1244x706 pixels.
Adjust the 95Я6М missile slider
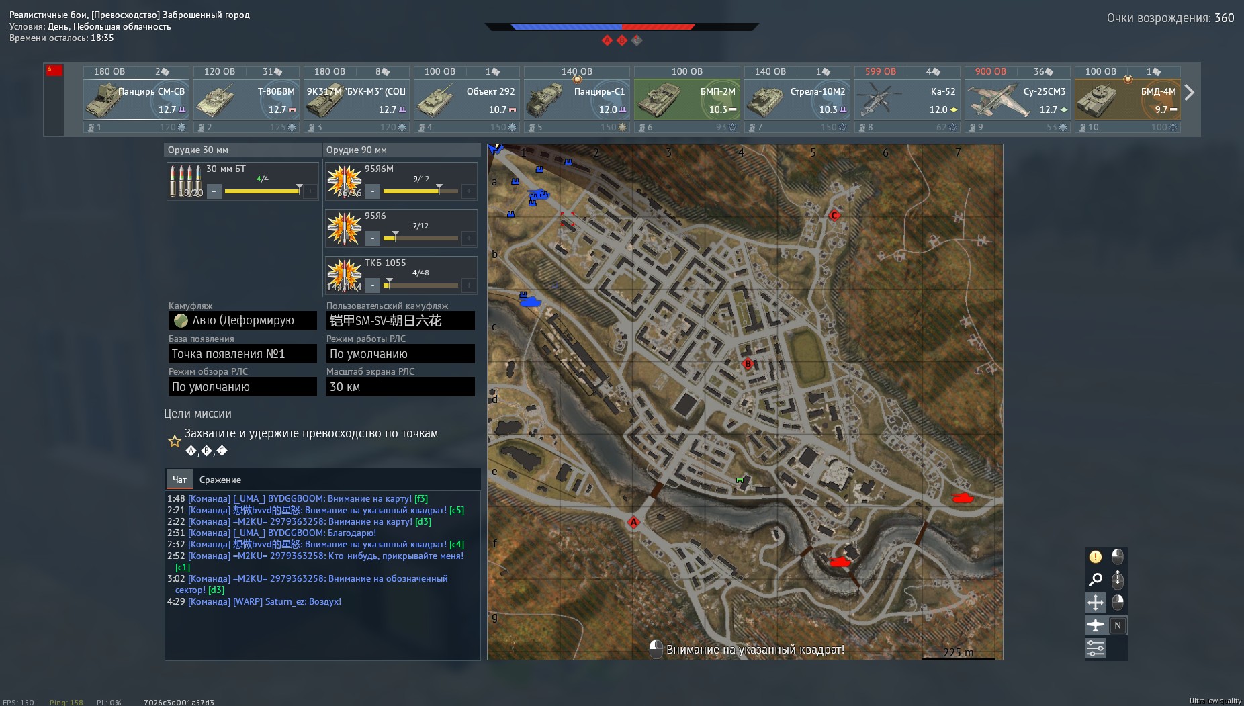420,191
